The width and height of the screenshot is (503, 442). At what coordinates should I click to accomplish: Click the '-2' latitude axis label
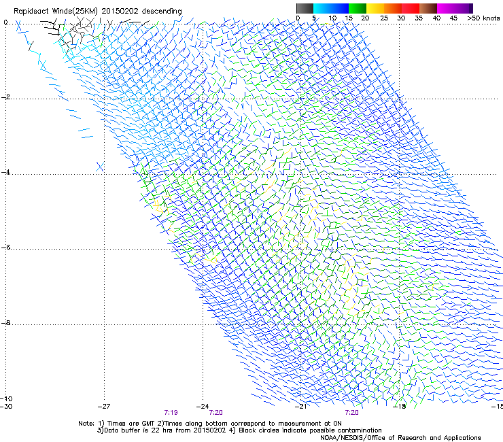[x=5, y=97]
